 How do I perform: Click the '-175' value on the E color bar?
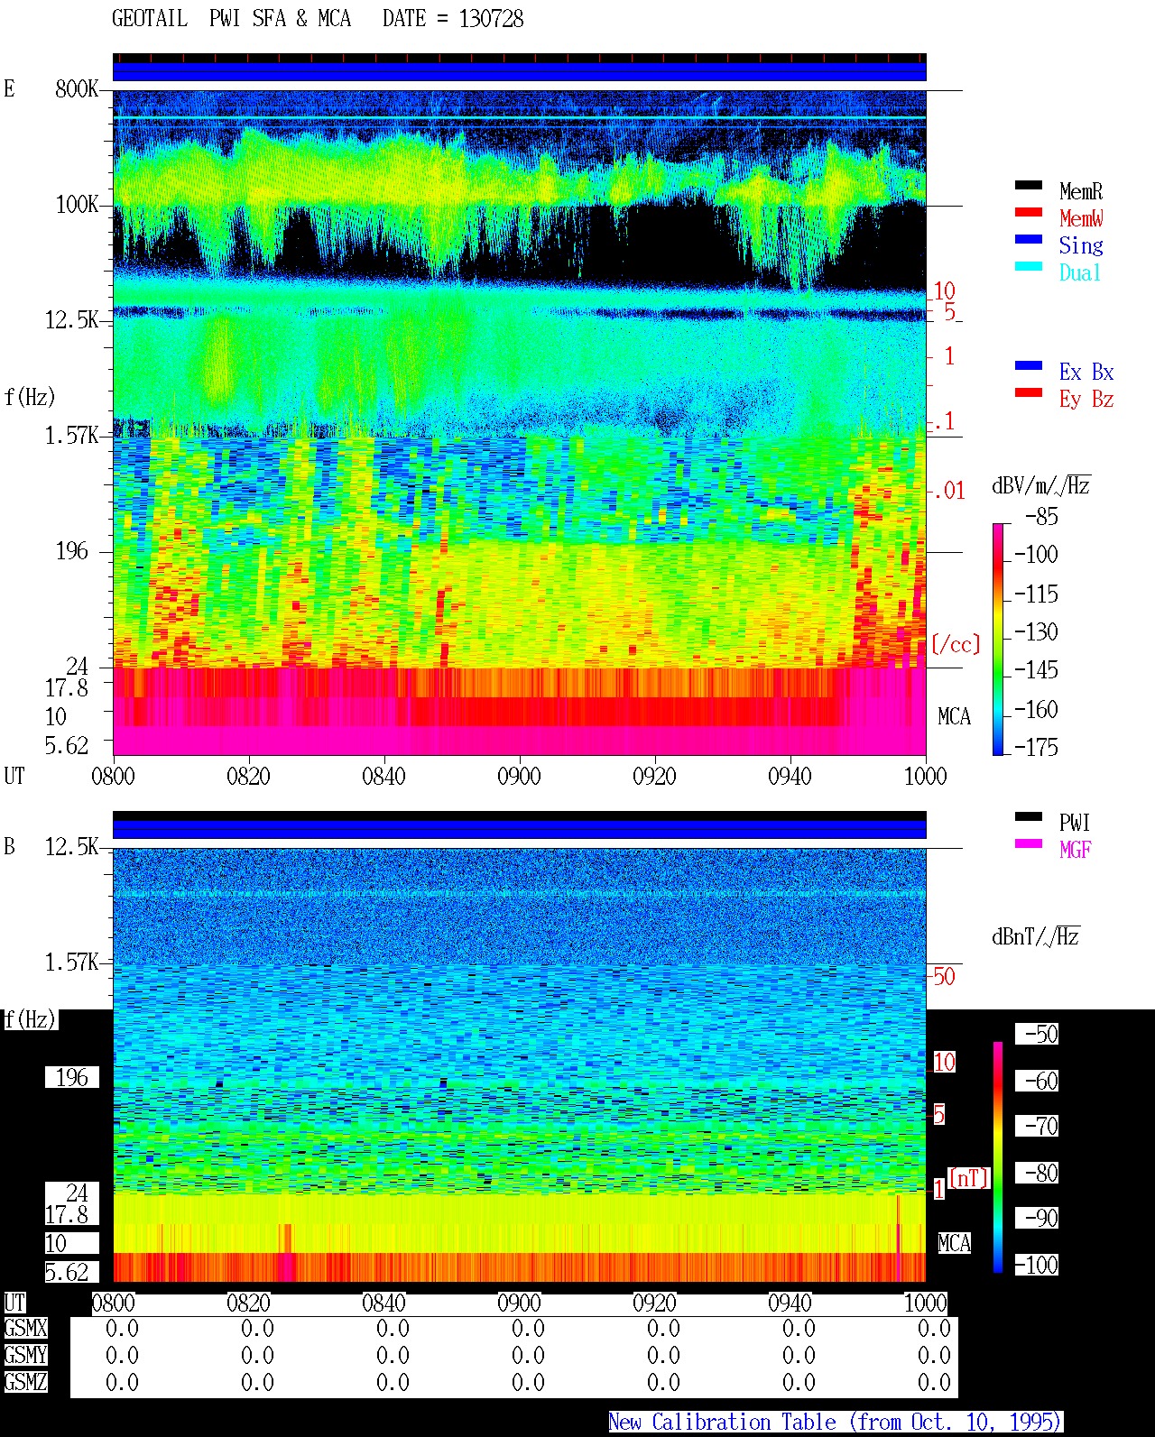click(1036, 748)
